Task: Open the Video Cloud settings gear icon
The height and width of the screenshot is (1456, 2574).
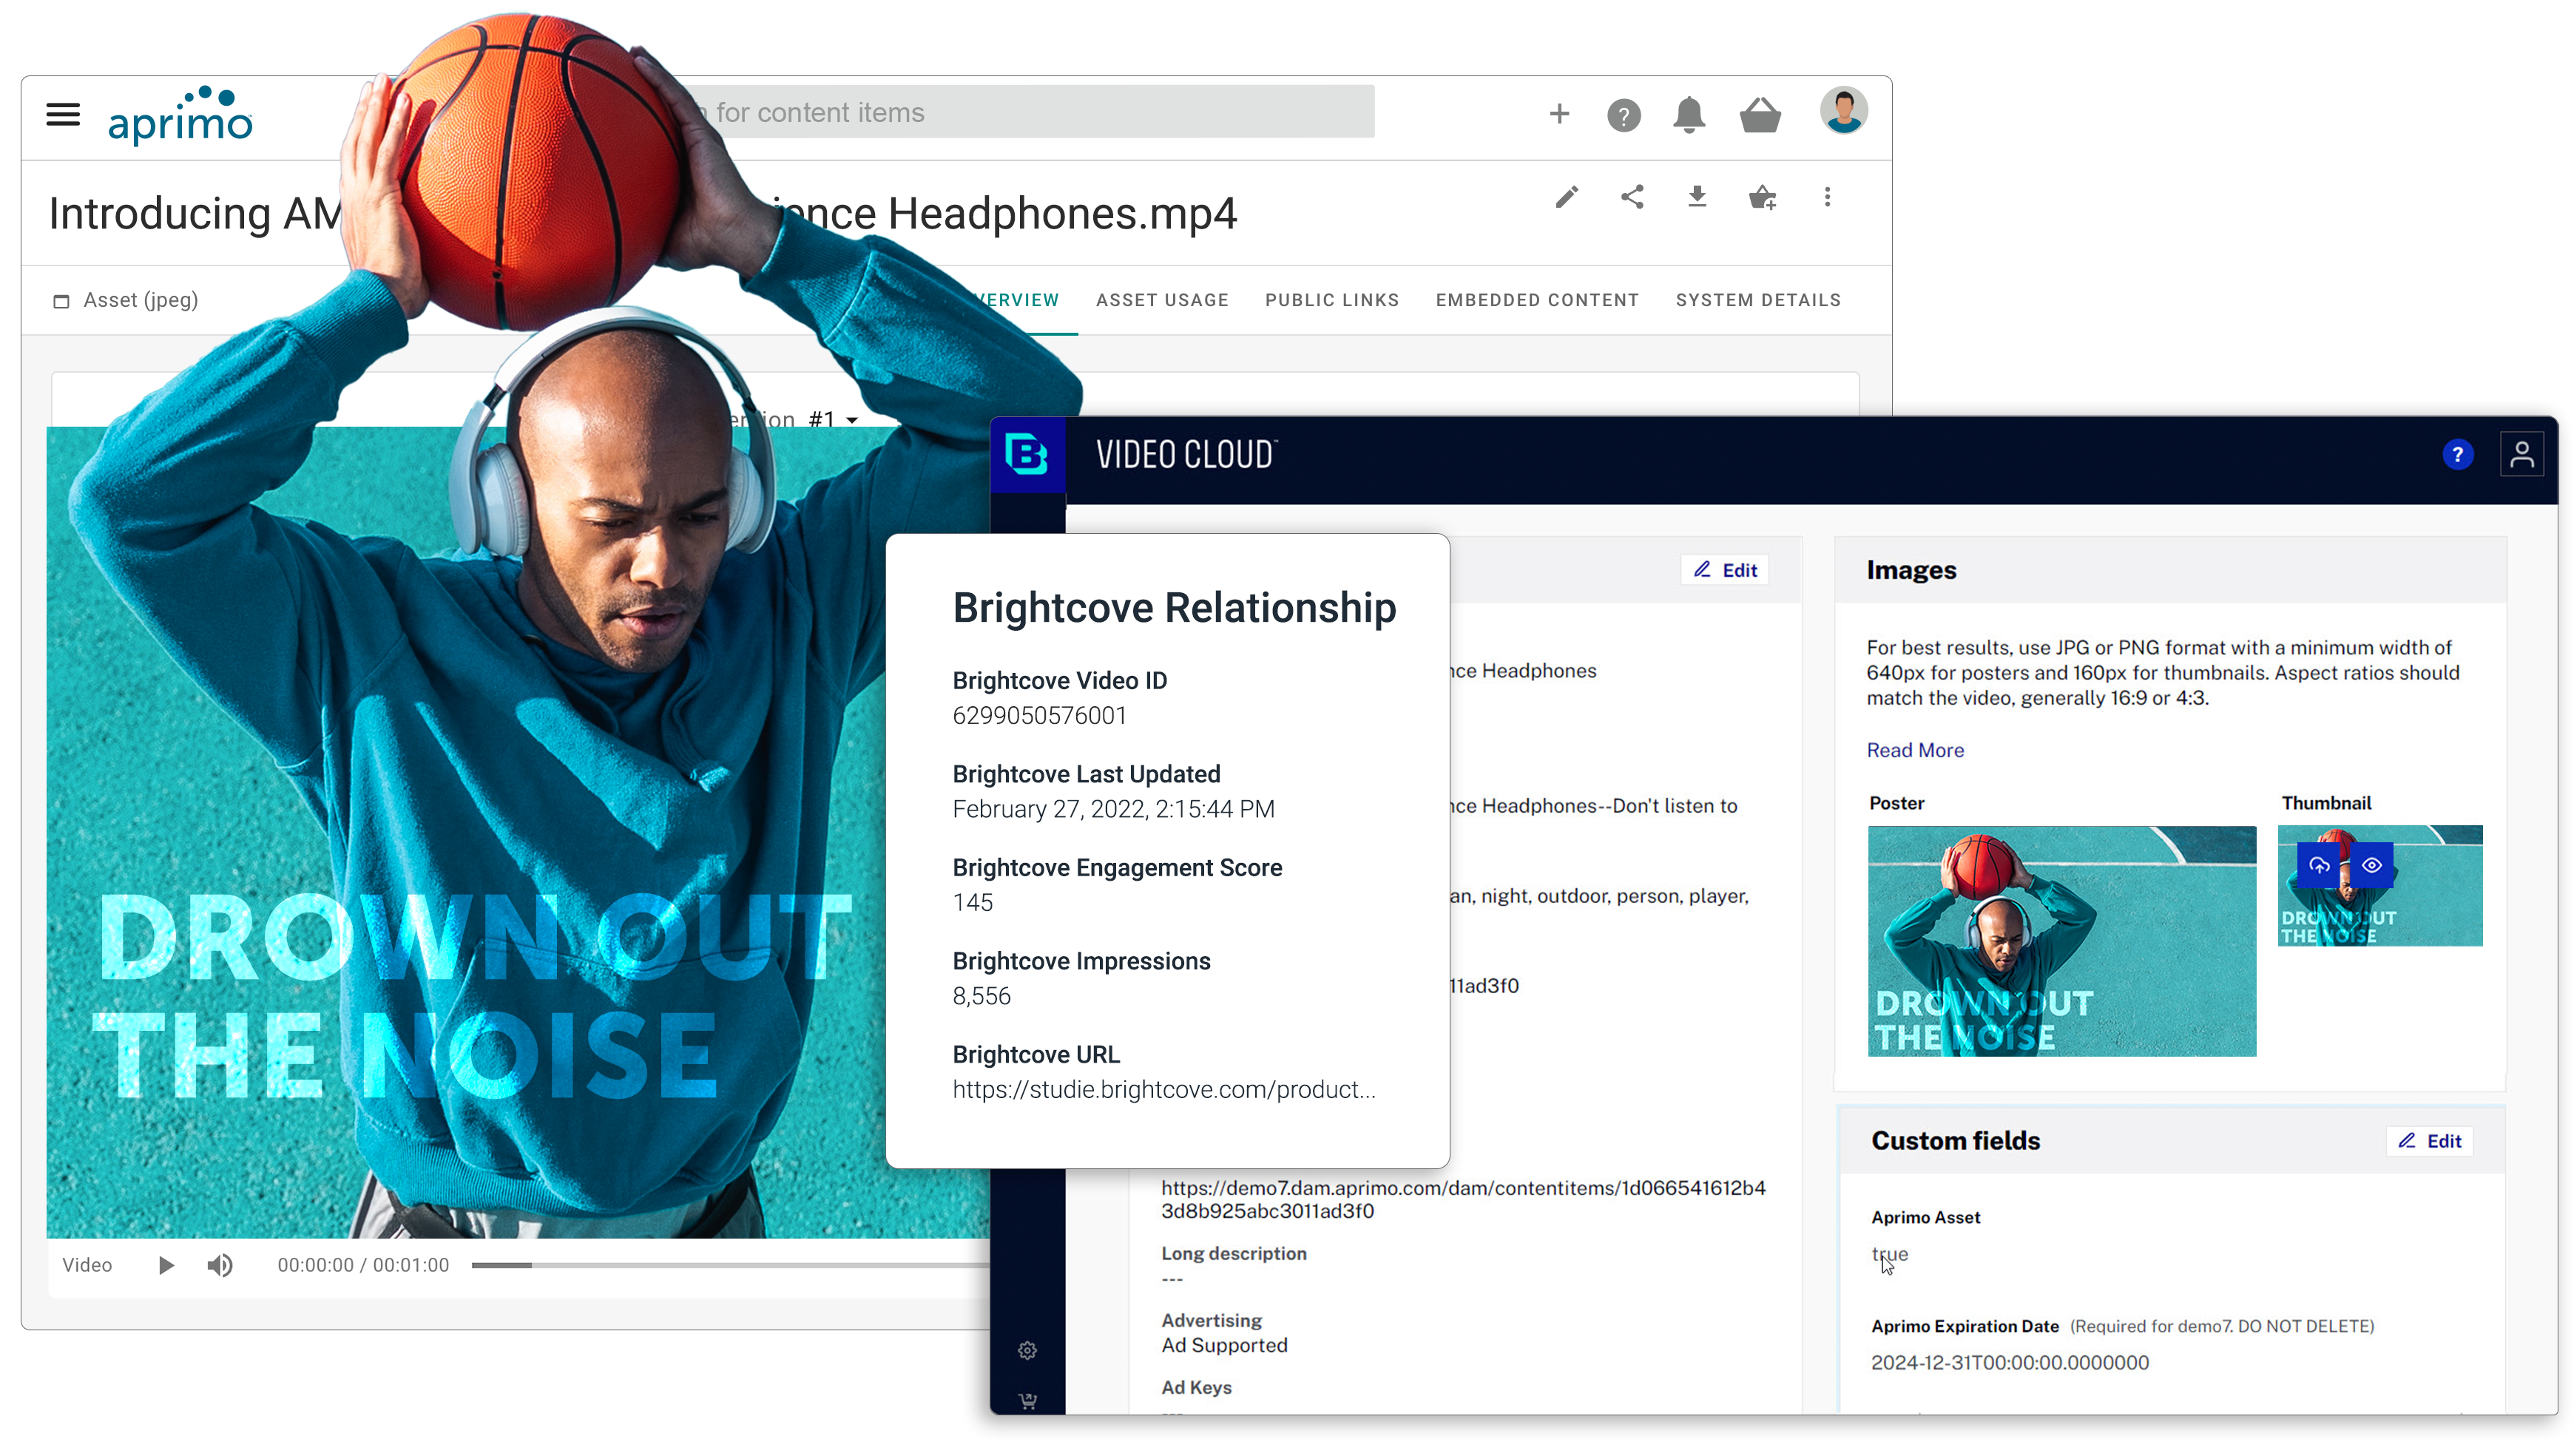Action: pos(1027,1351)
